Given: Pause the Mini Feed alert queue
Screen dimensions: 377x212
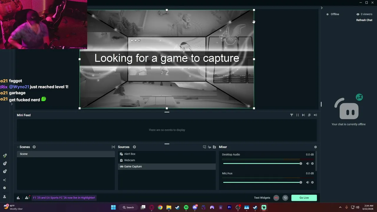Looking at the screenshot, I should pyautogui.click(x=297, y=115).
